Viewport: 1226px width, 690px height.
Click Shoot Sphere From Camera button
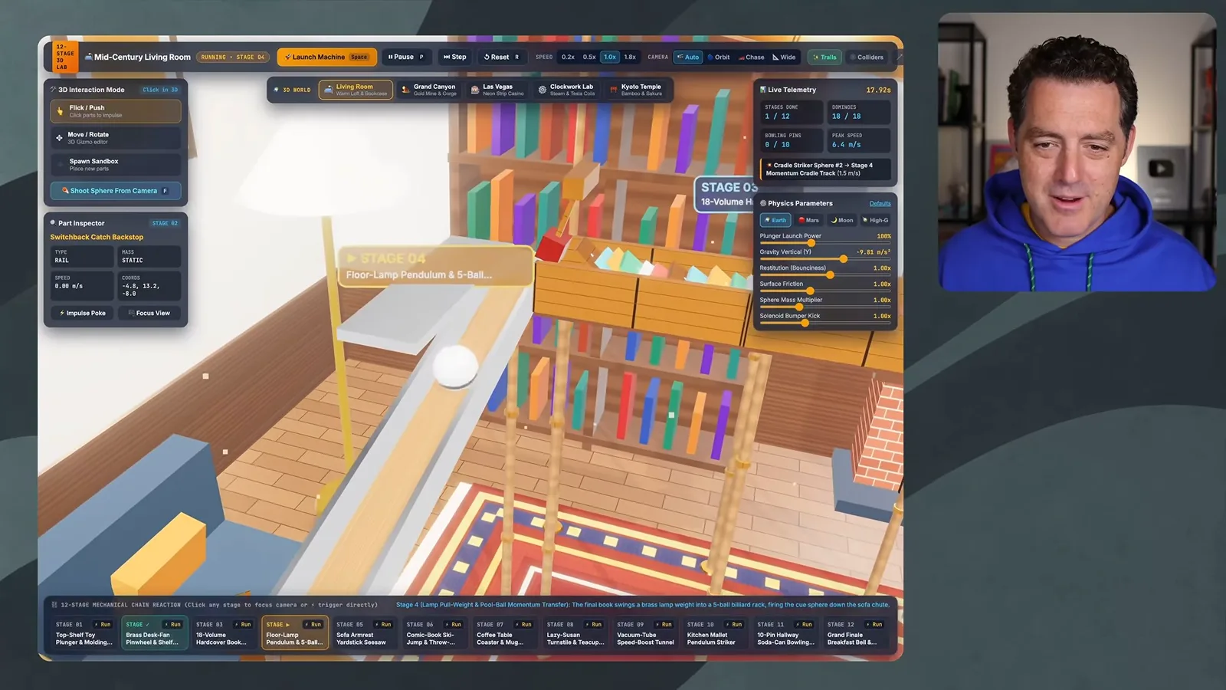(x=116, y=191)
